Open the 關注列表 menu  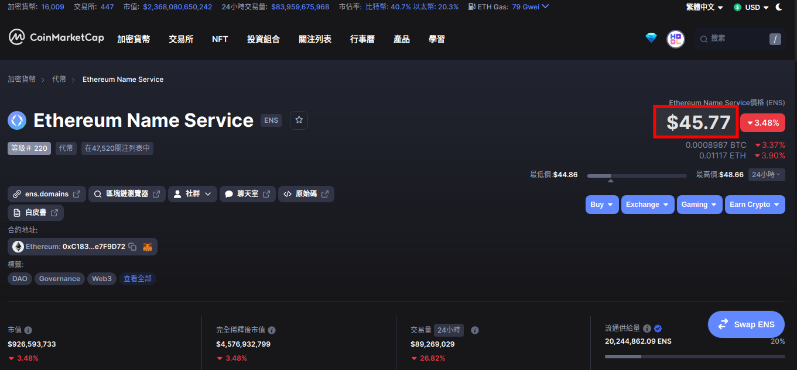(315, 39)
